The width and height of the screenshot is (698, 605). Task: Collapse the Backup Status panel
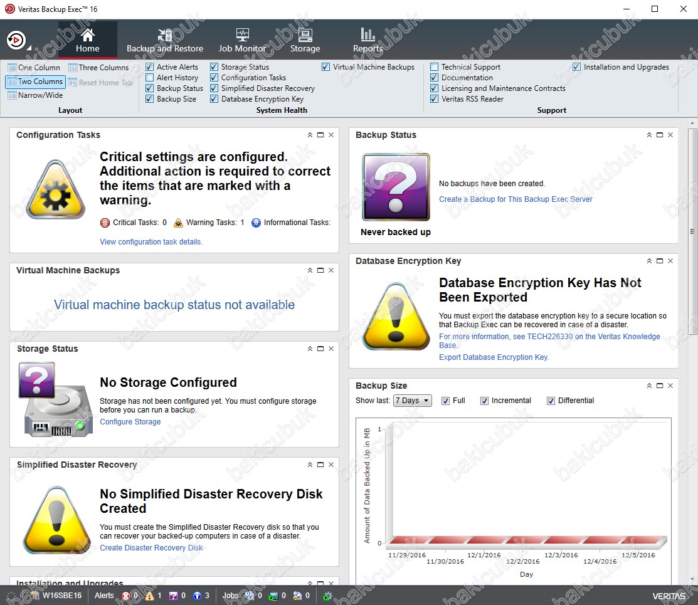pos(649,135)
